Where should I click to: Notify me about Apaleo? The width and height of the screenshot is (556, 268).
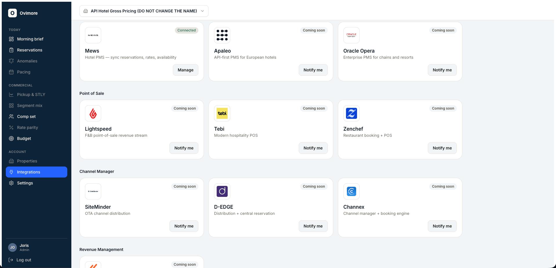pos(313,70)
